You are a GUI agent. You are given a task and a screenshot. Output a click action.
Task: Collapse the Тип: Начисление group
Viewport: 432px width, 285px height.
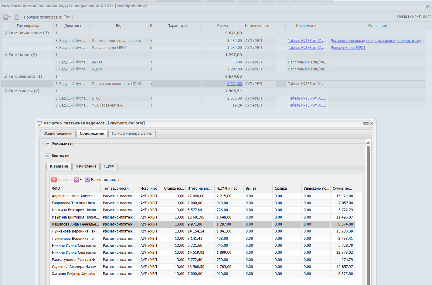click(x=5, y=33)
